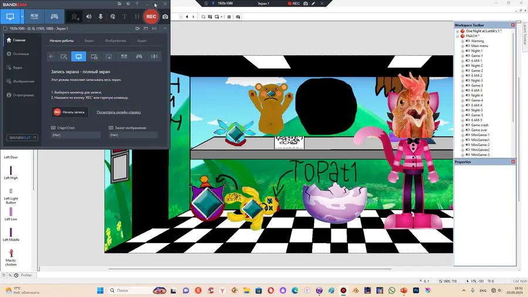Screen dimensions: 528x297
Task: Open the BANDICUT button
Action: pyautogui.click(x=22, y=138)
